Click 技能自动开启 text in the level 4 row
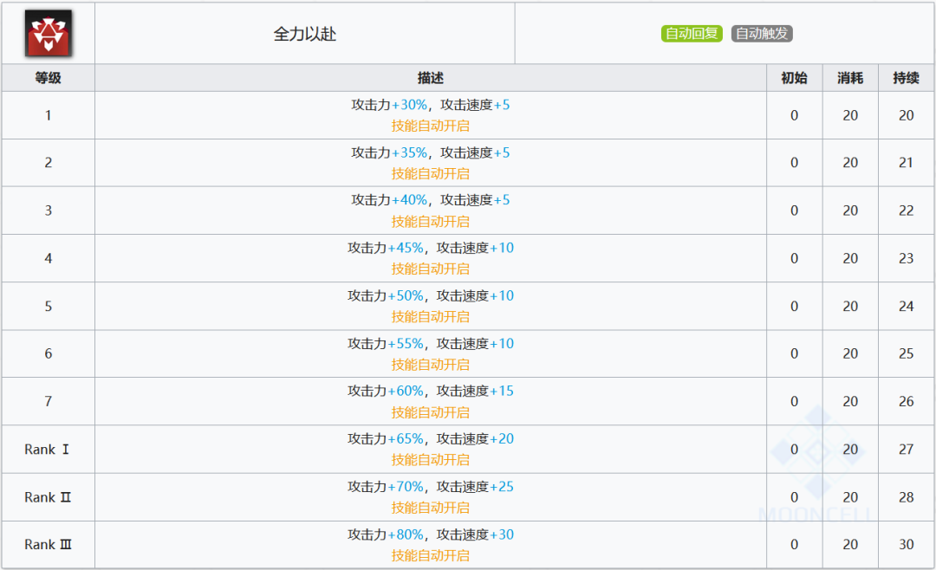This screenshot has height=570, width=936. click(x=430, y=269)
